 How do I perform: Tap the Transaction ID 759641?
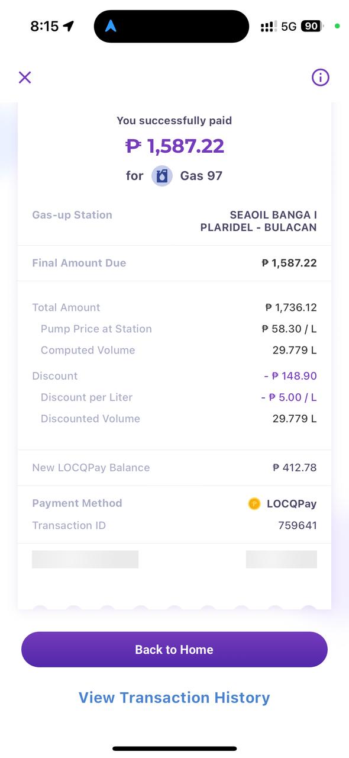coord(298,525)
